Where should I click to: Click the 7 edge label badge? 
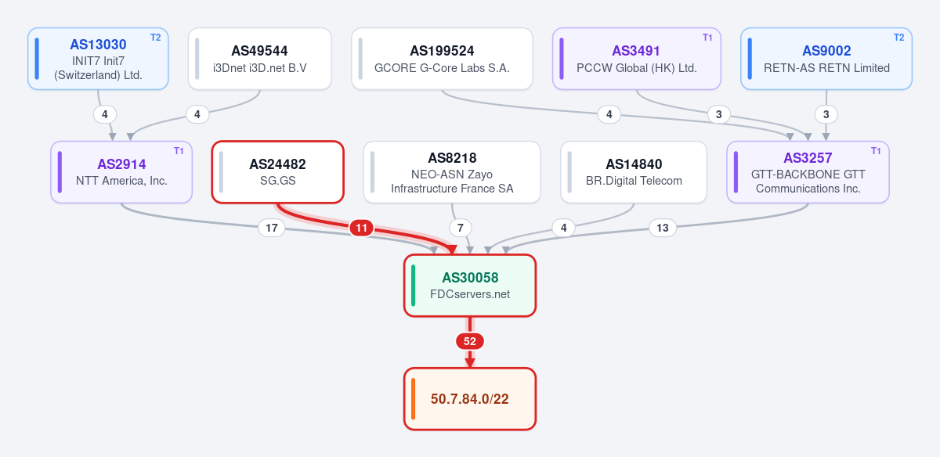click(461, 228)
